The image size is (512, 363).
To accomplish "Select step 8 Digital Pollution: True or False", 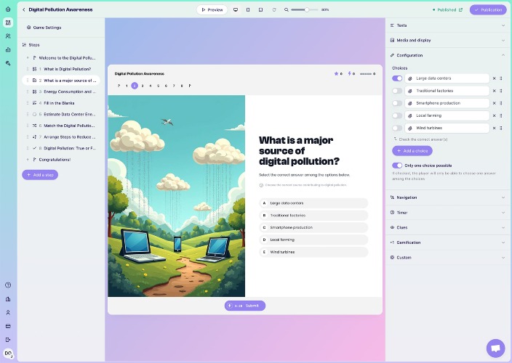I will (61, 148).
